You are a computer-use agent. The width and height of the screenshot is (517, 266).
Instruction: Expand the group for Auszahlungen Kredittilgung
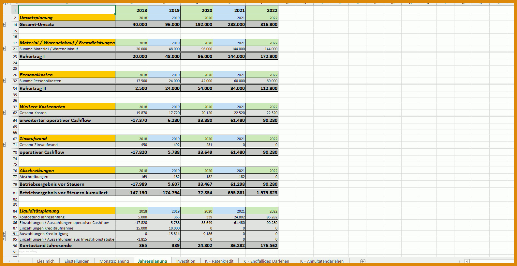[x=4, y=233]
